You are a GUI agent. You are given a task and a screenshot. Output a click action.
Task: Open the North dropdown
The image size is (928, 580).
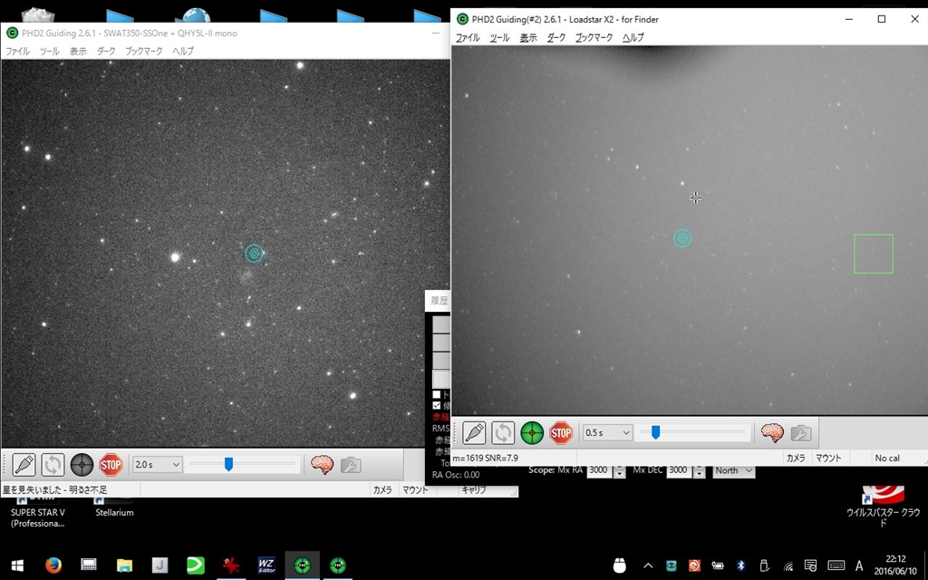pos(733,470)
